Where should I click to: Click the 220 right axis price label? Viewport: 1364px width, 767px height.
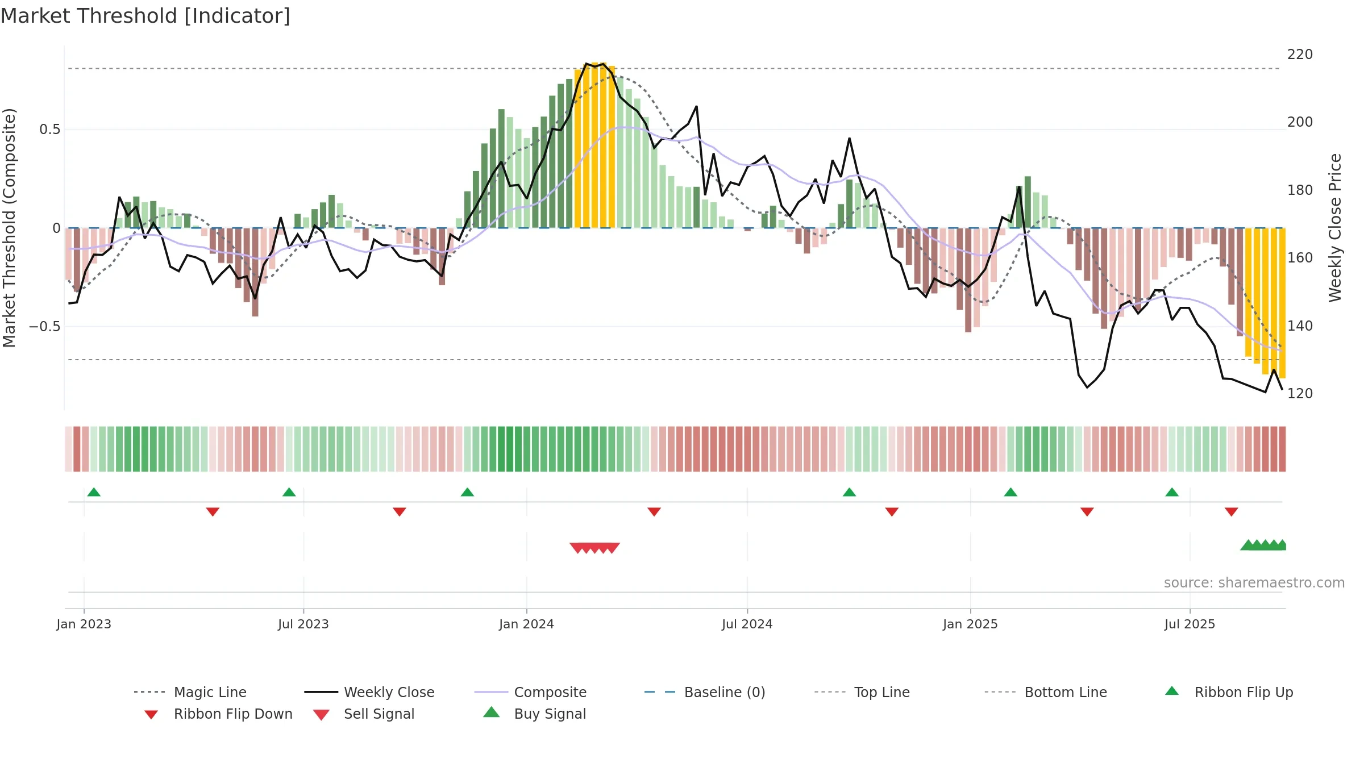1300,55
